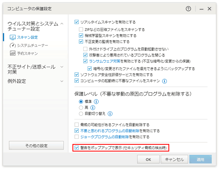Click the スキャン設定 monitor icon

tap(12, 37)
